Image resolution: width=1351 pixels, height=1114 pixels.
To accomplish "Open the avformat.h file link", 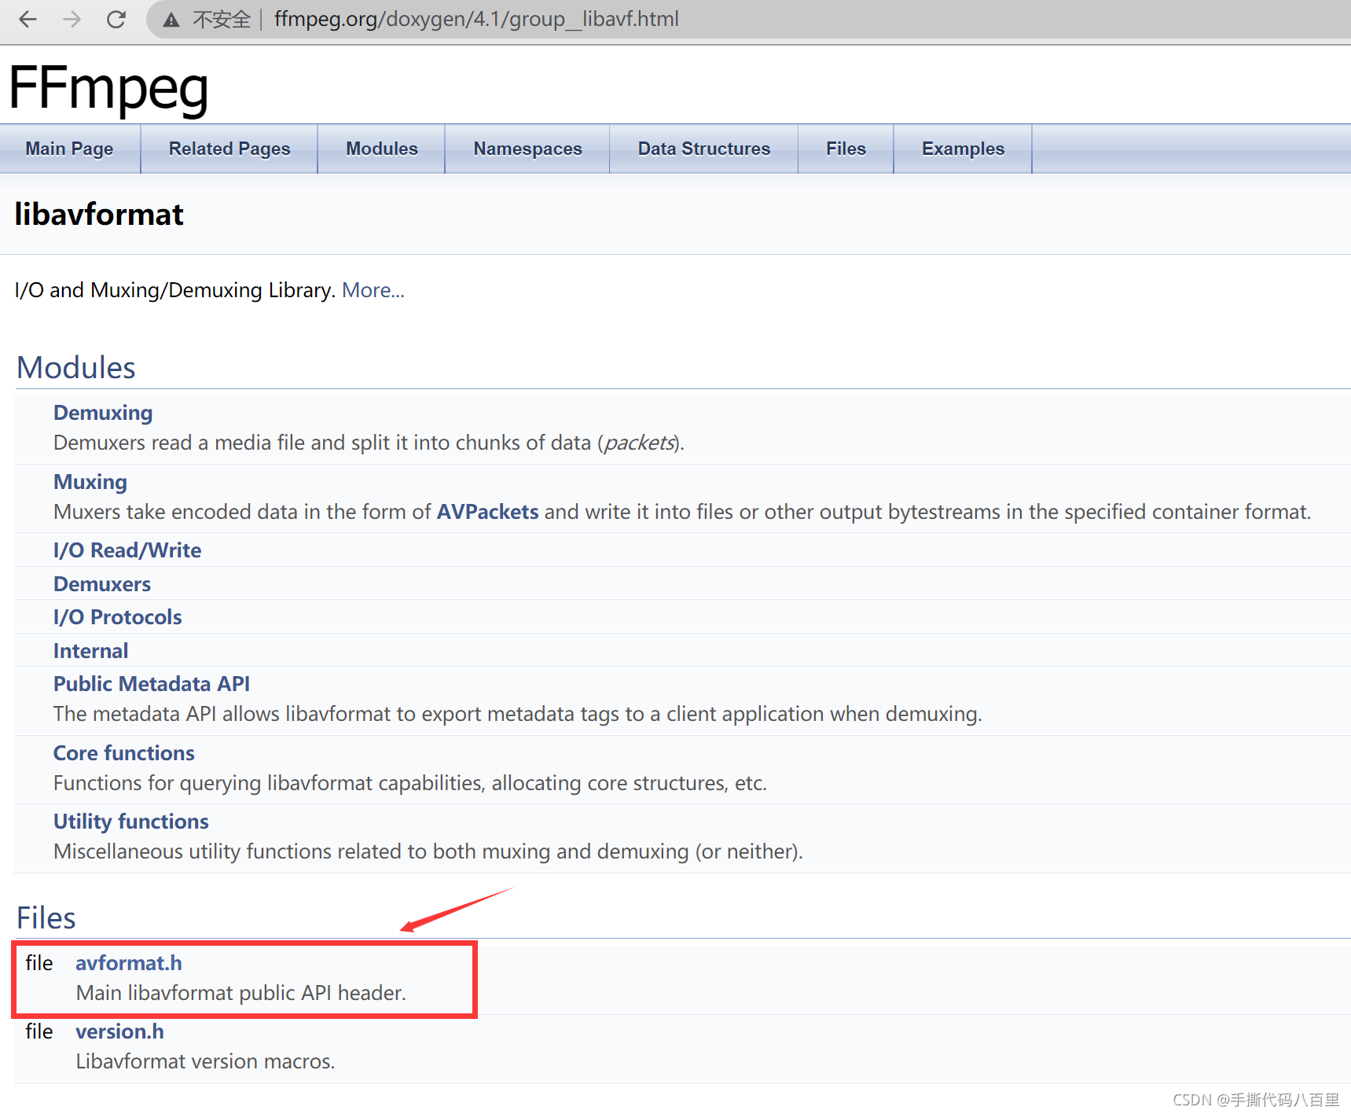I will (x=129, y=963).
